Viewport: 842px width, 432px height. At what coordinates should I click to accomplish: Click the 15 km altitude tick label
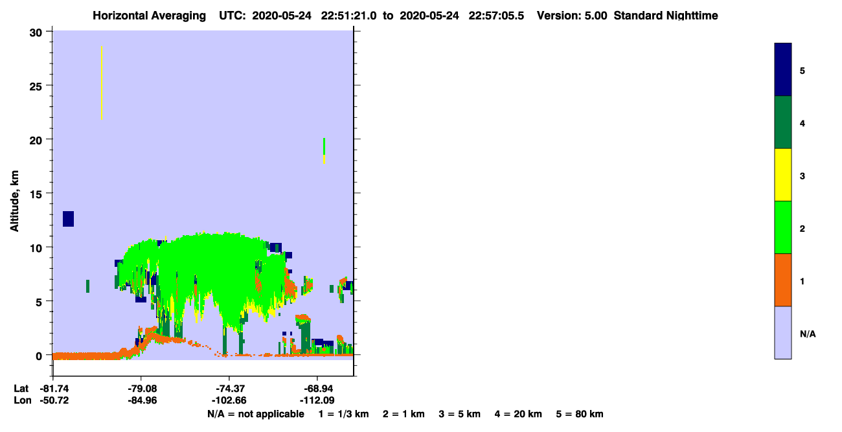(x=37, y=194)
